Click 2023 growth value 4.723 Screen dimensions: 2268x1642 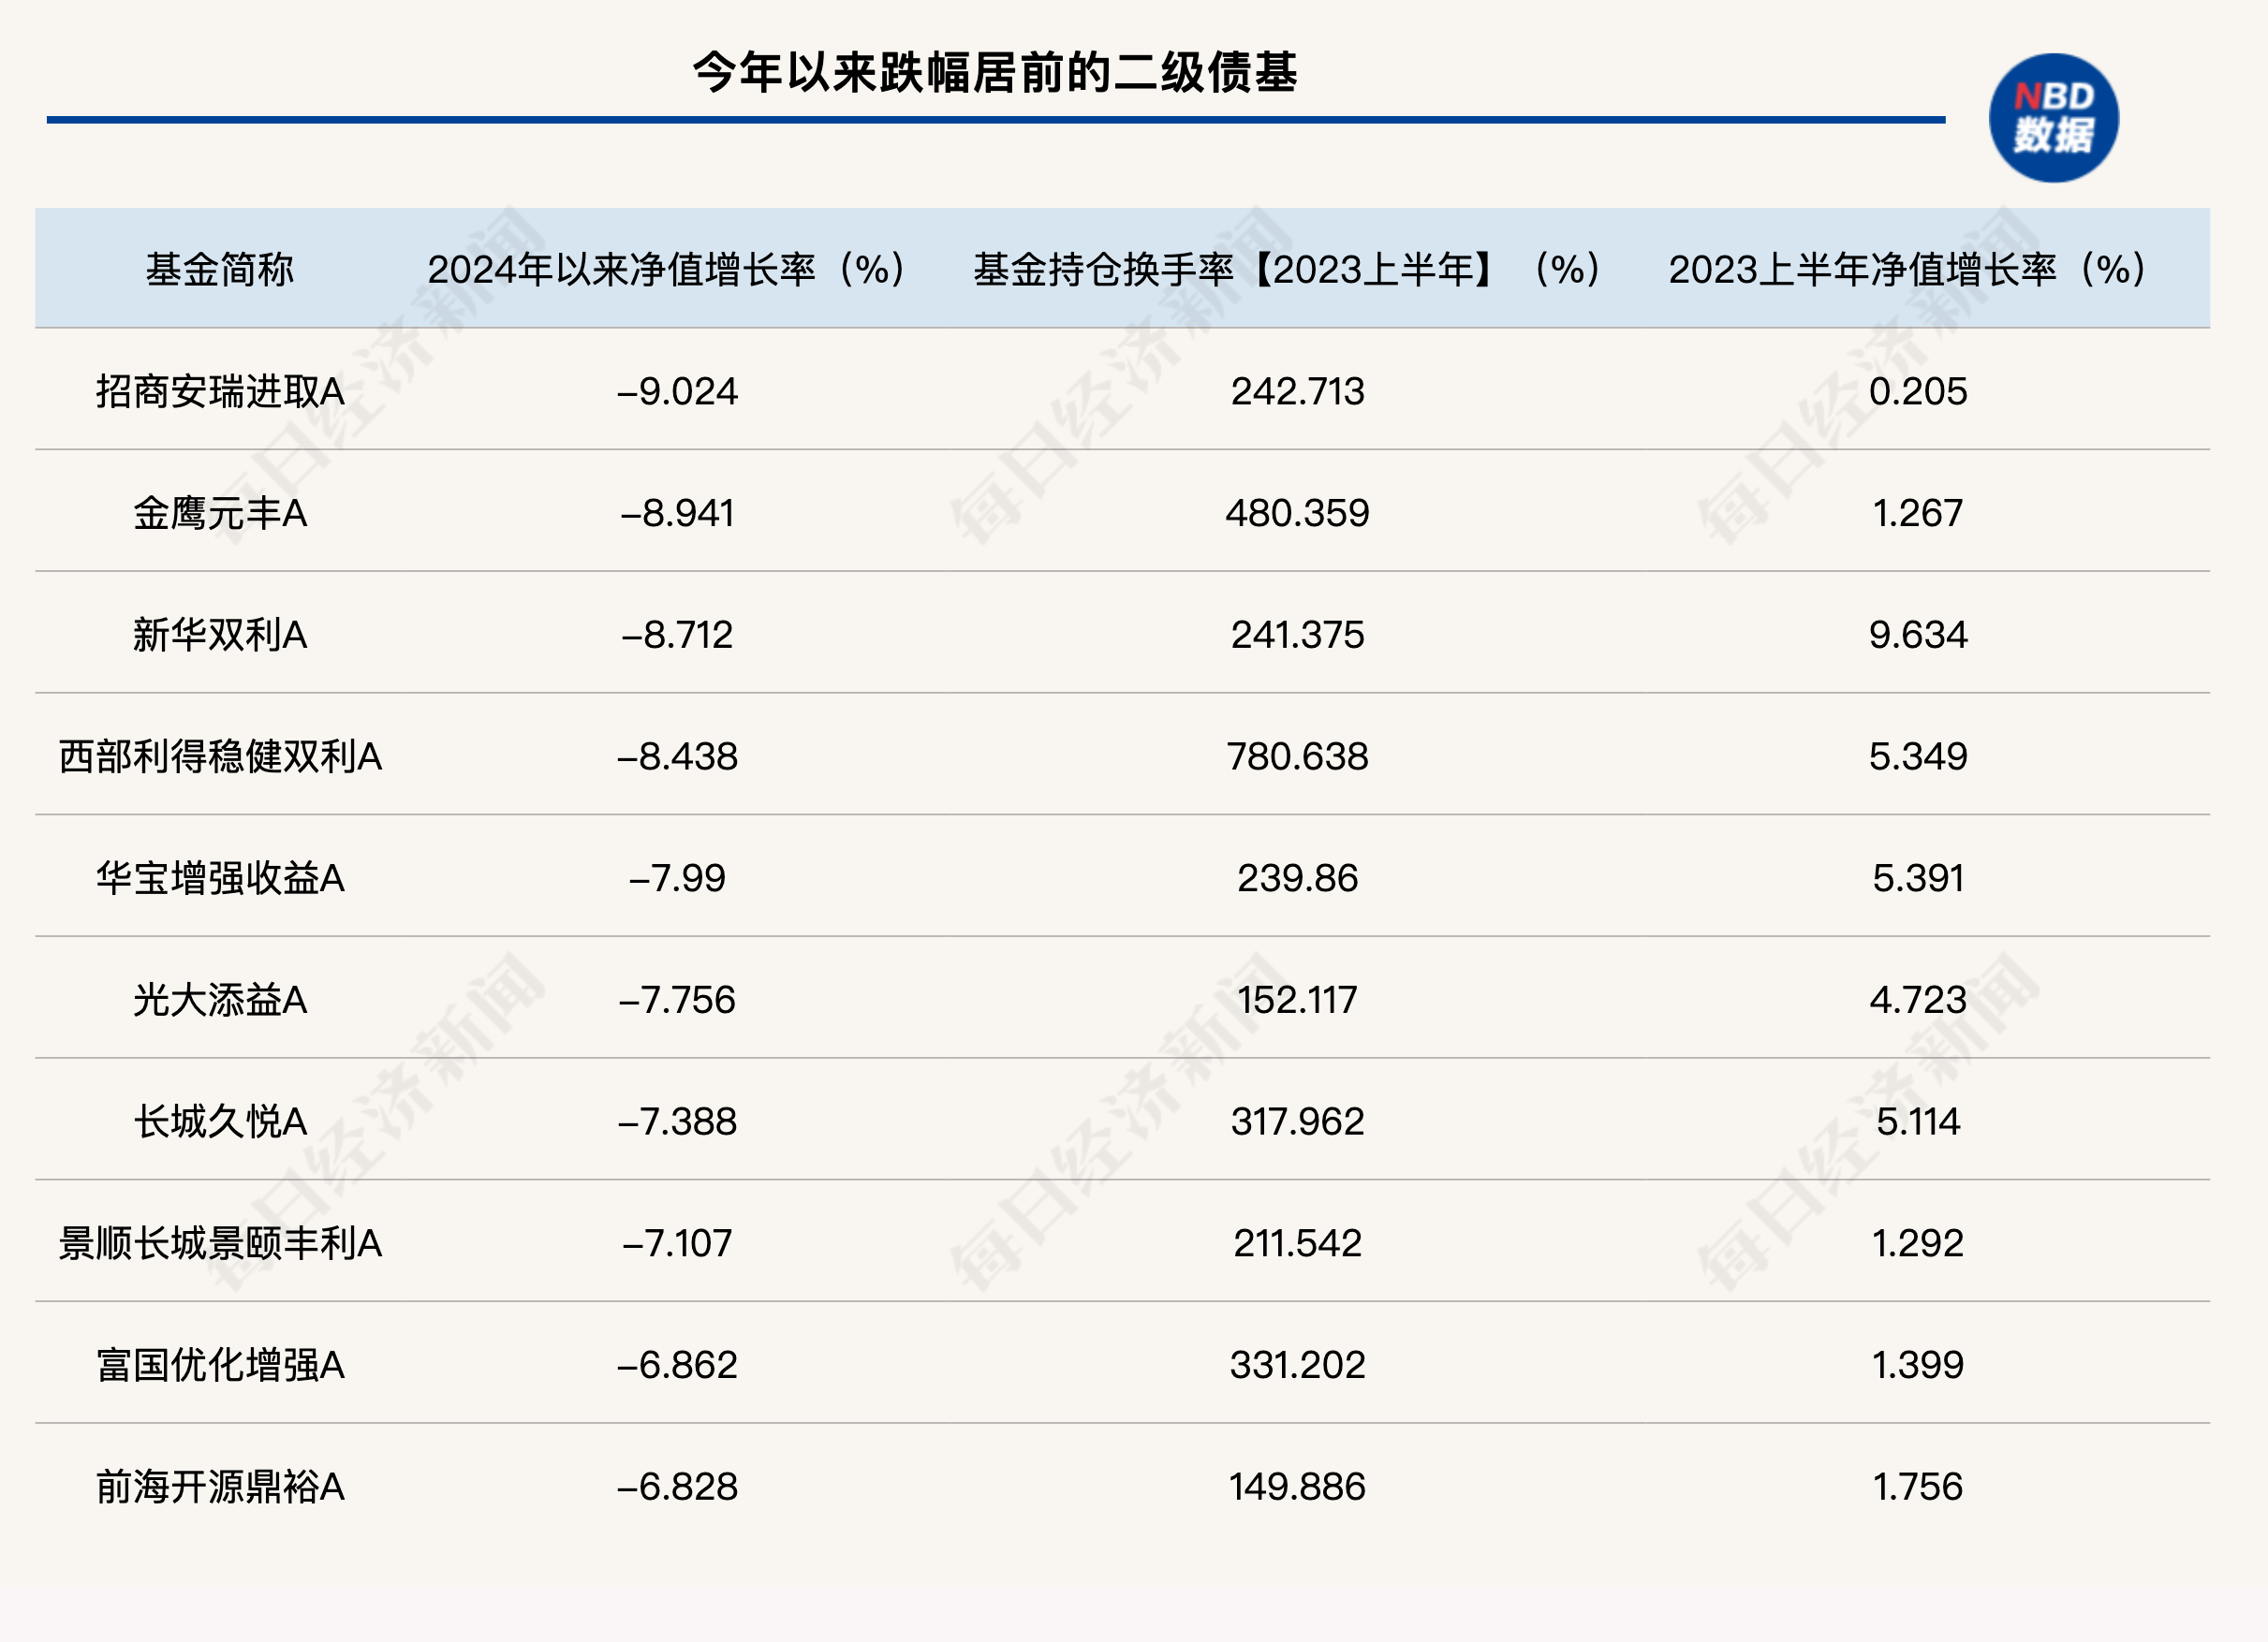1918,1000
